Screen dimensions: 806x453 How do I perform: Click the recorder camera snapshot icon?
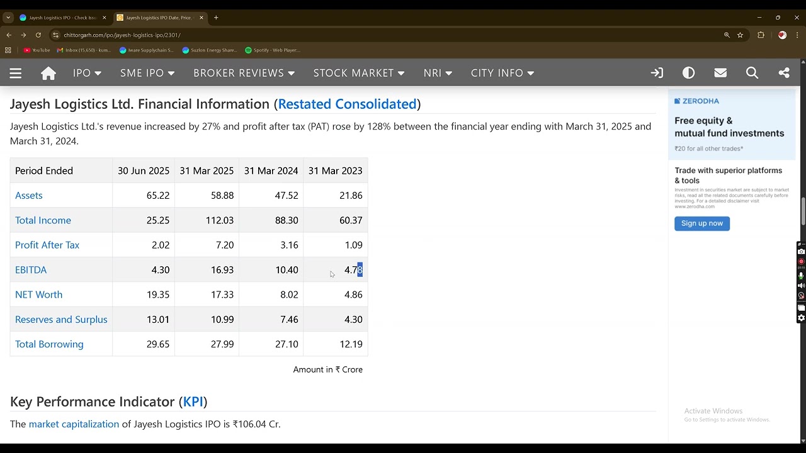(x=801, y=252)
